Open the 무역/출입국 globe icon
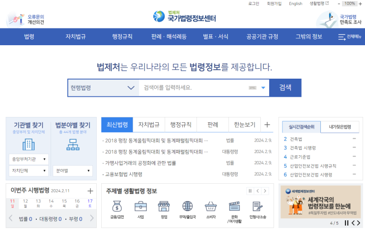 [187, 206]
